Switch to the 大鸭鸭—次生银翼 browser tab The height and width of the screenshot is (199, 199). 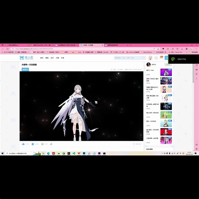click(91, 45)
